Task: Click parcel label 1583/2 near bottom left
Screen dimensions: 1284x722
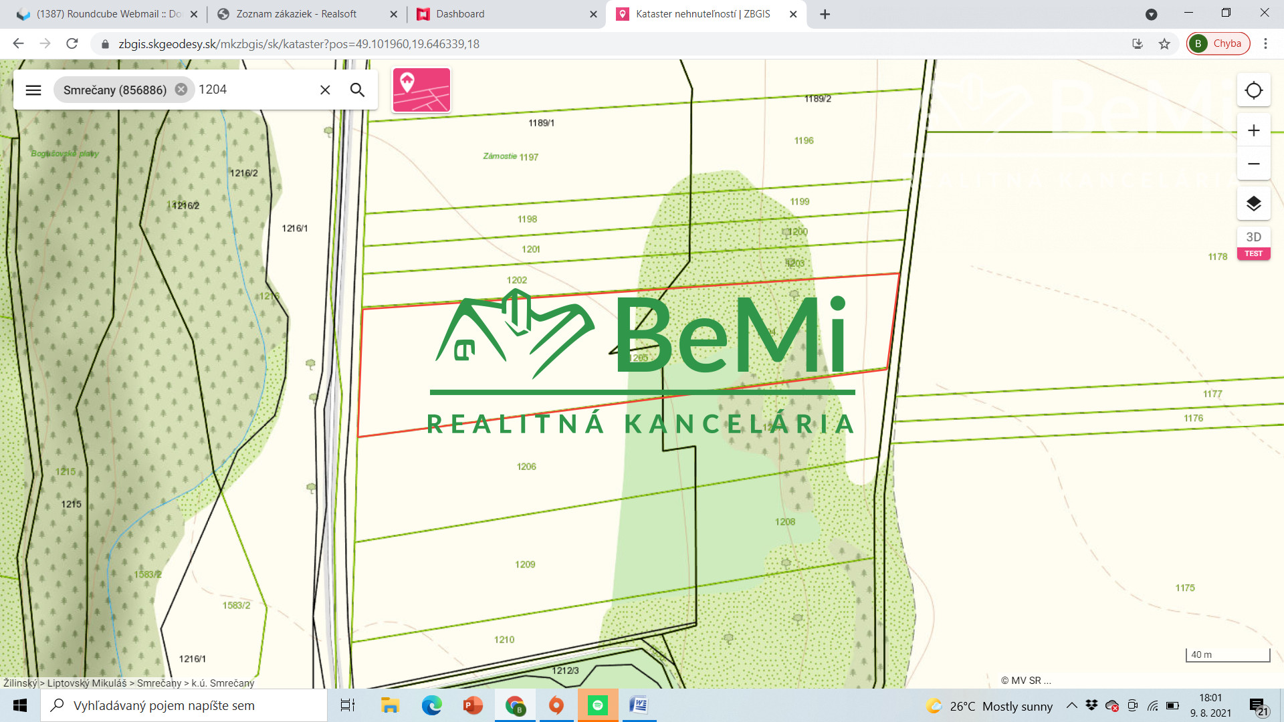Action: [x=236, y=606]
